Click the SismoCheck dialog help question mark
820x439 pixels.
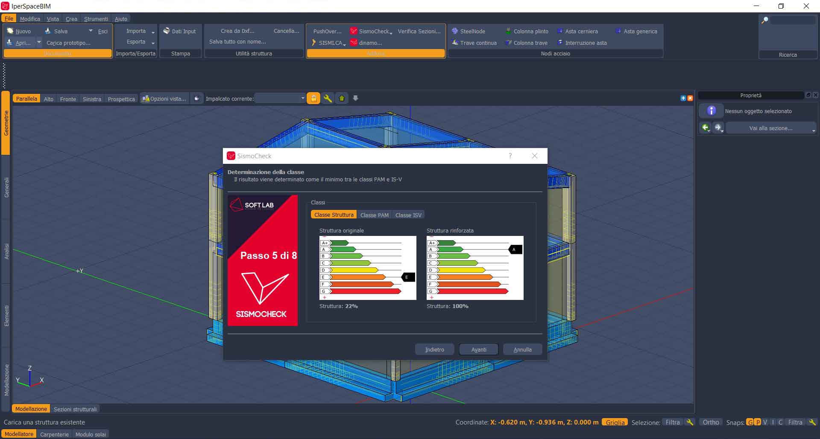(x=510, y=156)
